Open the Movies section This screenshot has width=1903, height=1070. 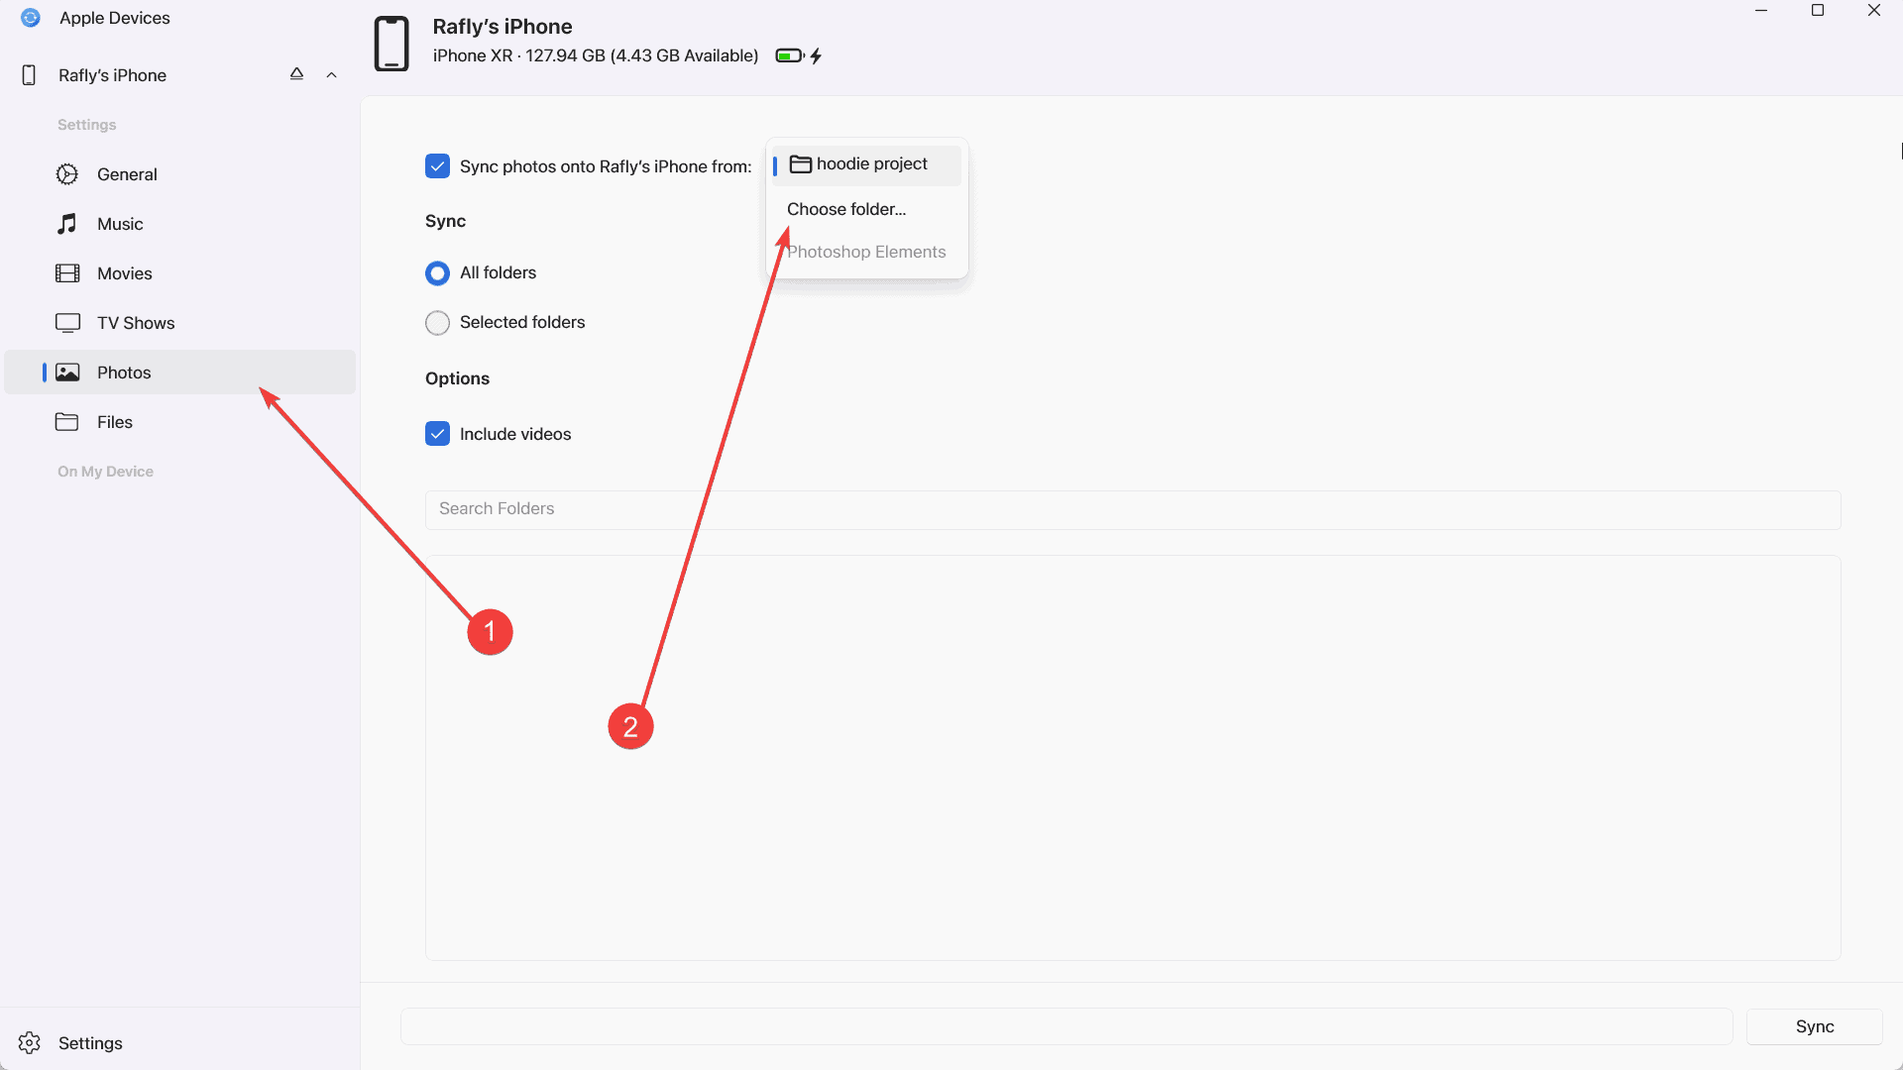[124, 272]
